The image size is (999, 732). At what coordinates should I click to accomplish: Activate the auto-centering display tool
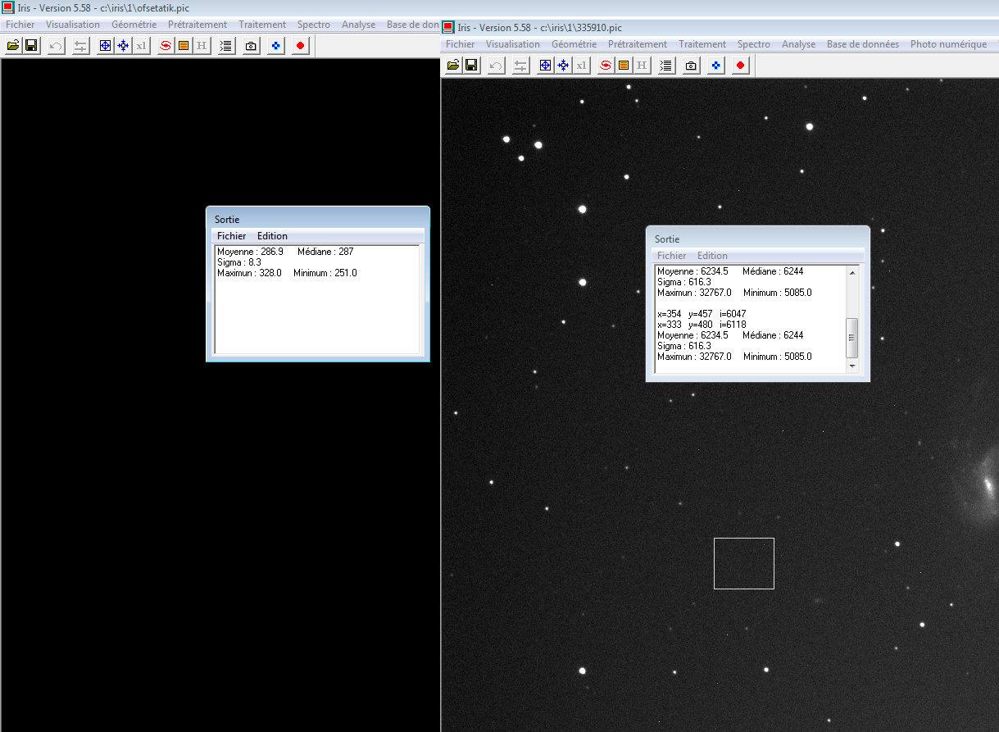click(121, 45)
